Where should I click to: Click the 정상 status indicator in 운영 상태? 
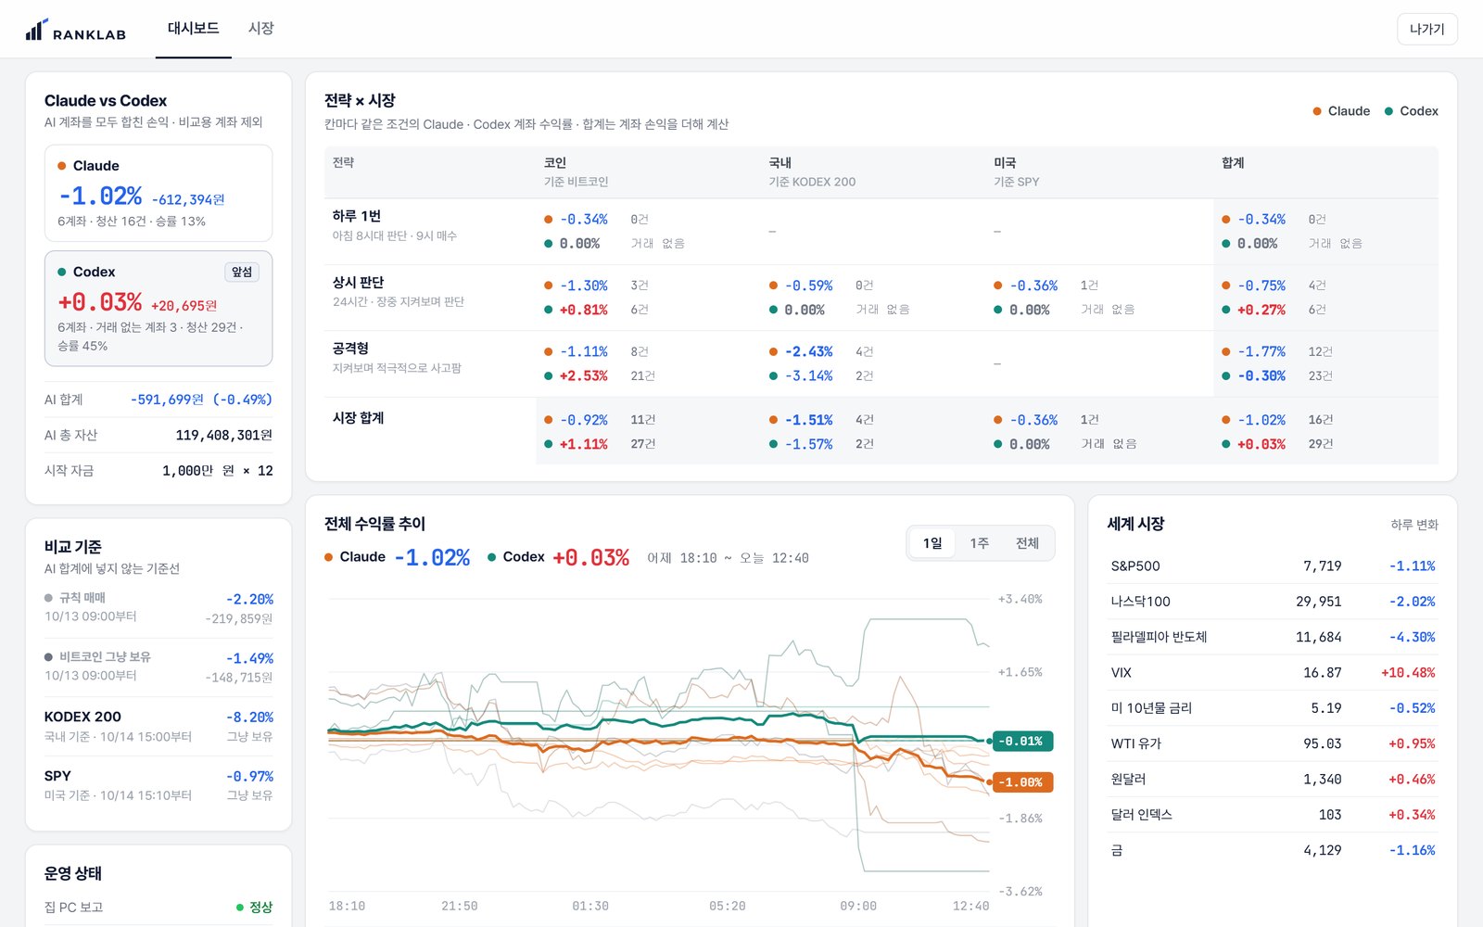(x=255, y=908)
